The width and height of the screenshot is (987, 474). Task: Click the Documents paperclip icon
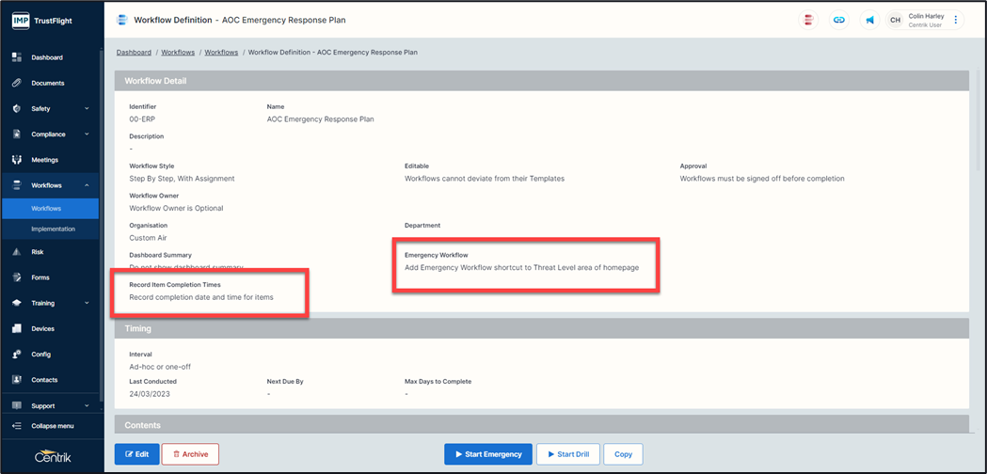(16, 83)
